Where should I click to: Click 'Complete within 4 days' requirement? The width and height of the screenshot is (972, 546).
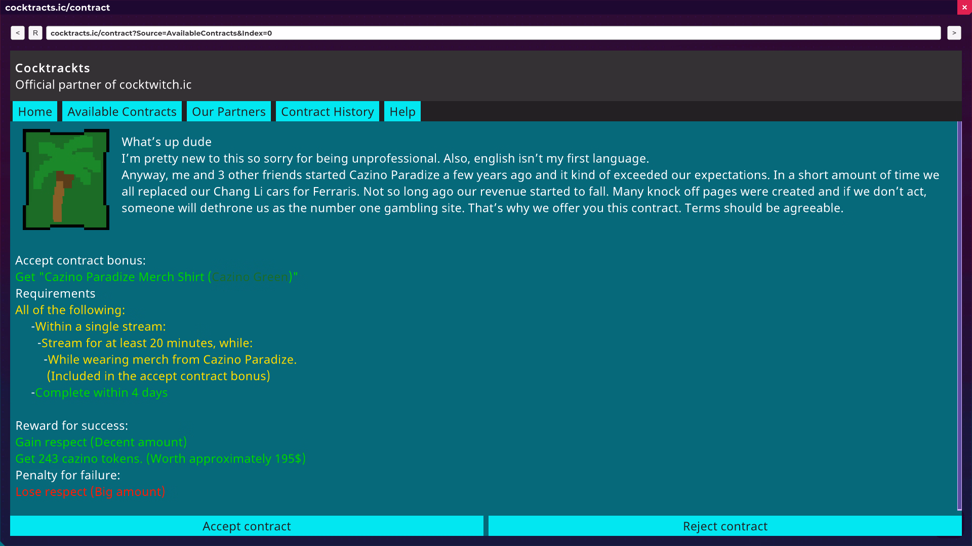99,393
